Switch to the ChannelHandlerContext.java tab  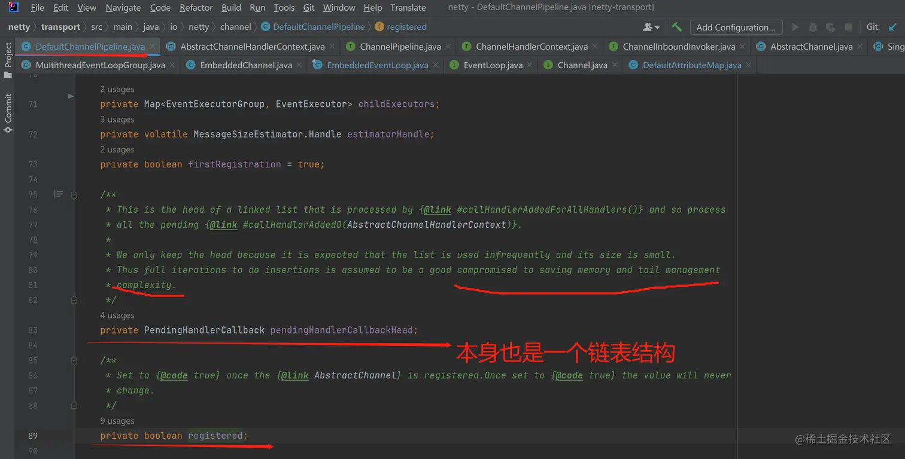pos(532,46)
